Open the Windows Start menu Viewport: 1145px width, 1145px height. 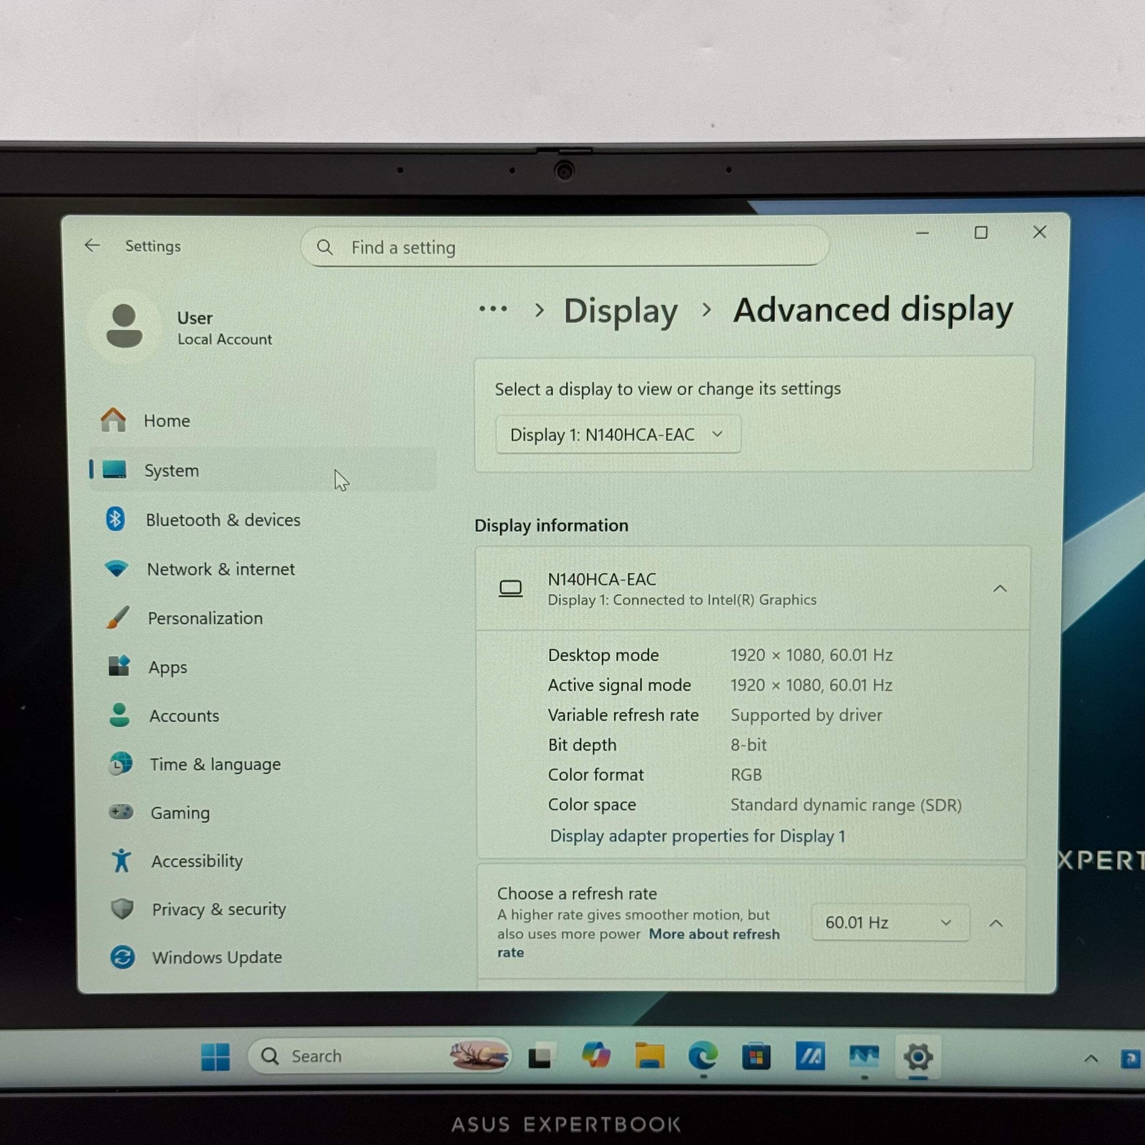(215, 1056)
